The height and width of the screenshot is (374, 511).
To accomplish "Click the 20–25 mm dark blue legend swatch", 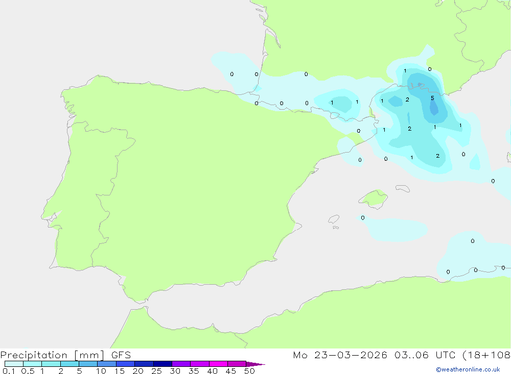I will click(x=144, y=364).
